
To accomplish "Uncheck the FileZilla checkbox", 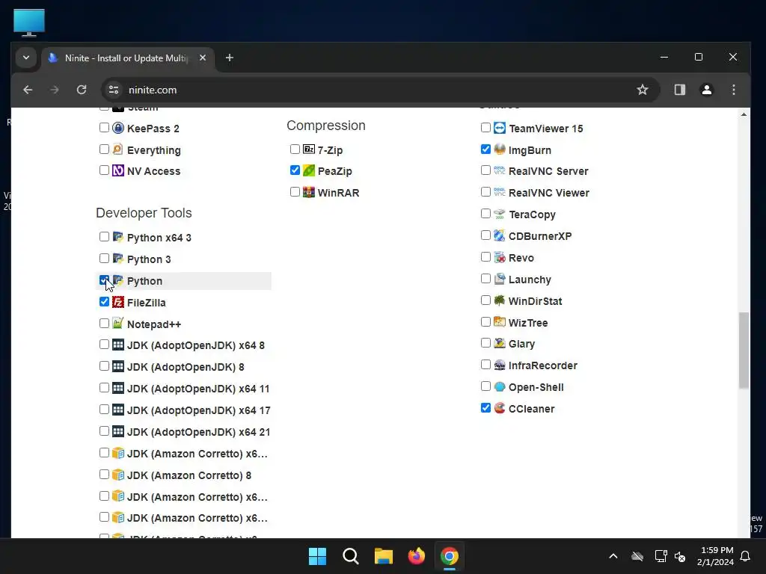I will [x=104, y=302].
